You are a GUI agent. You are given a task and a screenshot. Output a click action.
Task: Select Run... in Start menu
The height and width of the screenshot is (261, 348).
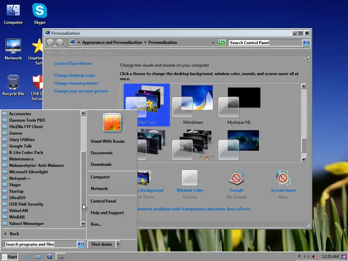point(96,224)
